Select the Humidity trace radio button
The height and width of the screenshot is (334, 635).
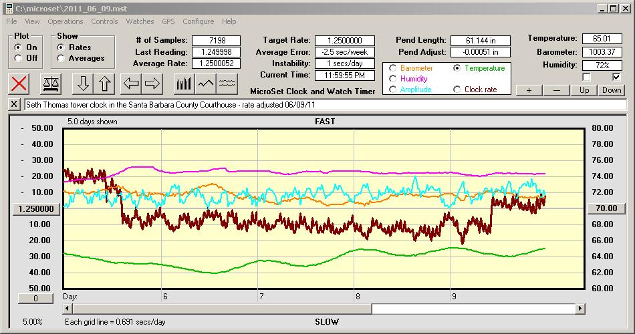tap(392, 79)
